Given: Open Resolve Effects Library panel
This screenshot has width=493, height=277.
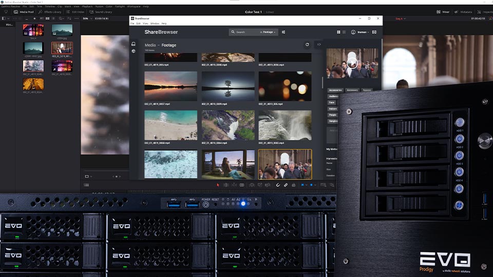Looking at the screenshot, I should coord(50,12).
